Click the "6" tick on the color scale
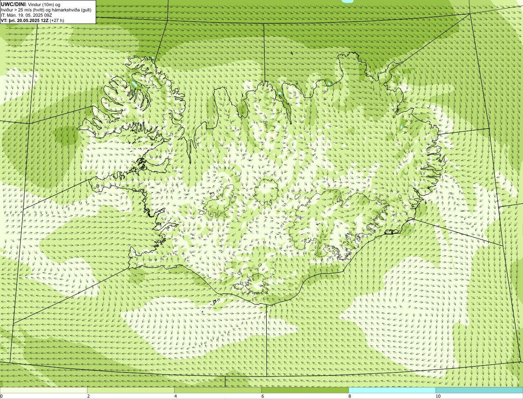 click(263, 396)
